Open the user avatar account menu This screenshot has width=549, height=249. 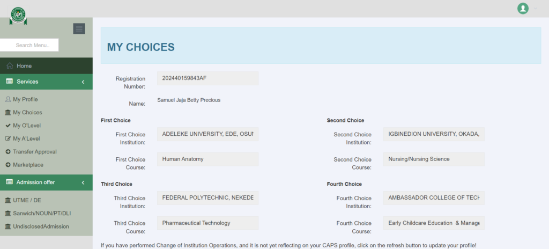click(523, 9)
